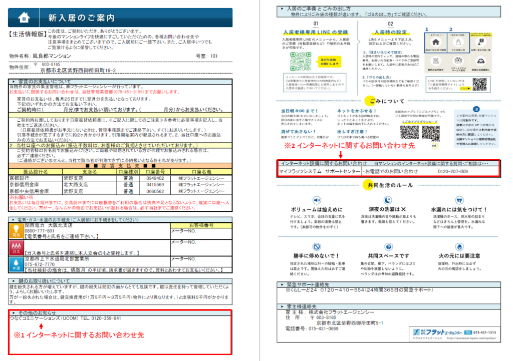513x361 pixels.
Task: Click the triangle beside 緊急サポート連絡先
Action: point(282,284)
